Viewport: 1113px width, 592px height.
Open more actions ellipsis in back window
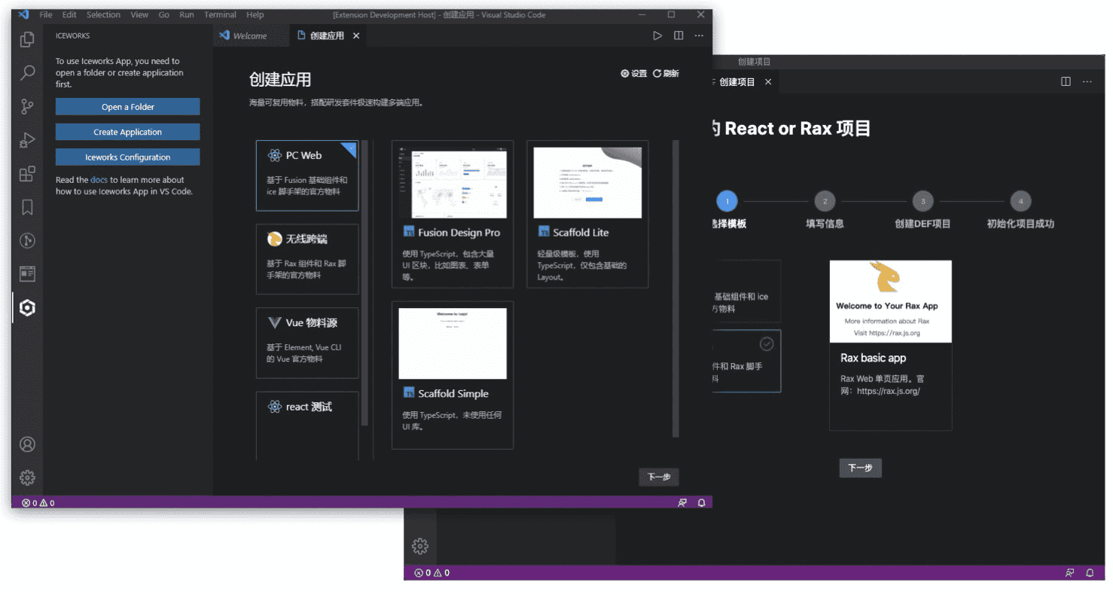click(1087, 81)
